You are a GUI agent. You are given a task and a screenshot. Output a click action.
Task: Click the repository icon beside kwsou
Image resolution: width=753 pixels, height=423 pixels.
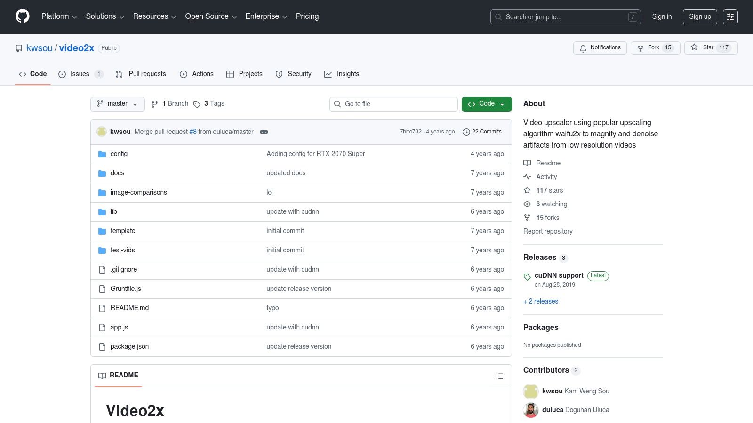[19, 48]
